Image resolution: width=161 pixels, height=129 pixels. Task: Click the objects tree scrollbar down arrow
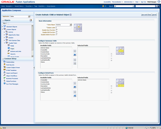32,56
